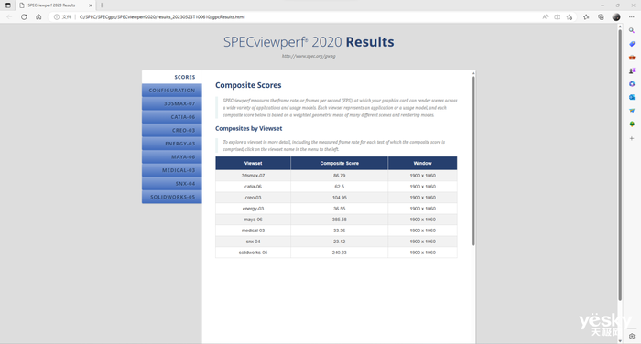Viewport: 641px width, 344px height.
Task: Open the Edge sidebar search icon
Action: click(x=632, y=30)
